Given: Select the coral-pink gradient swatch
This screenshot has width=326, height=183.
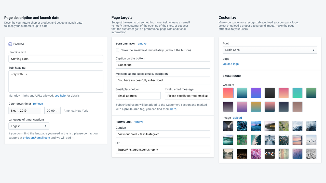Looking at the screenshot, I should pyautogui.click(x=228, y=93).
